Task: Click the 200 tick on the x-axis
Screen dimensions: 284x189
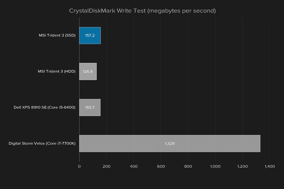Action: (x=106, y=167)
